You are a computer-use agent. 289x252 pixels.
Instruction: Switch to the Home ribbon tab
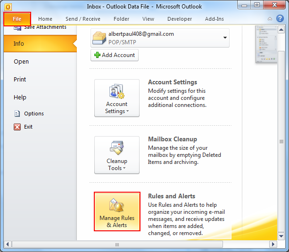pos(45,19)
